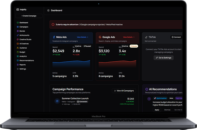Click the TikTok logo icon
Viewport: 197px width, 130px height.
pos(146,37)
